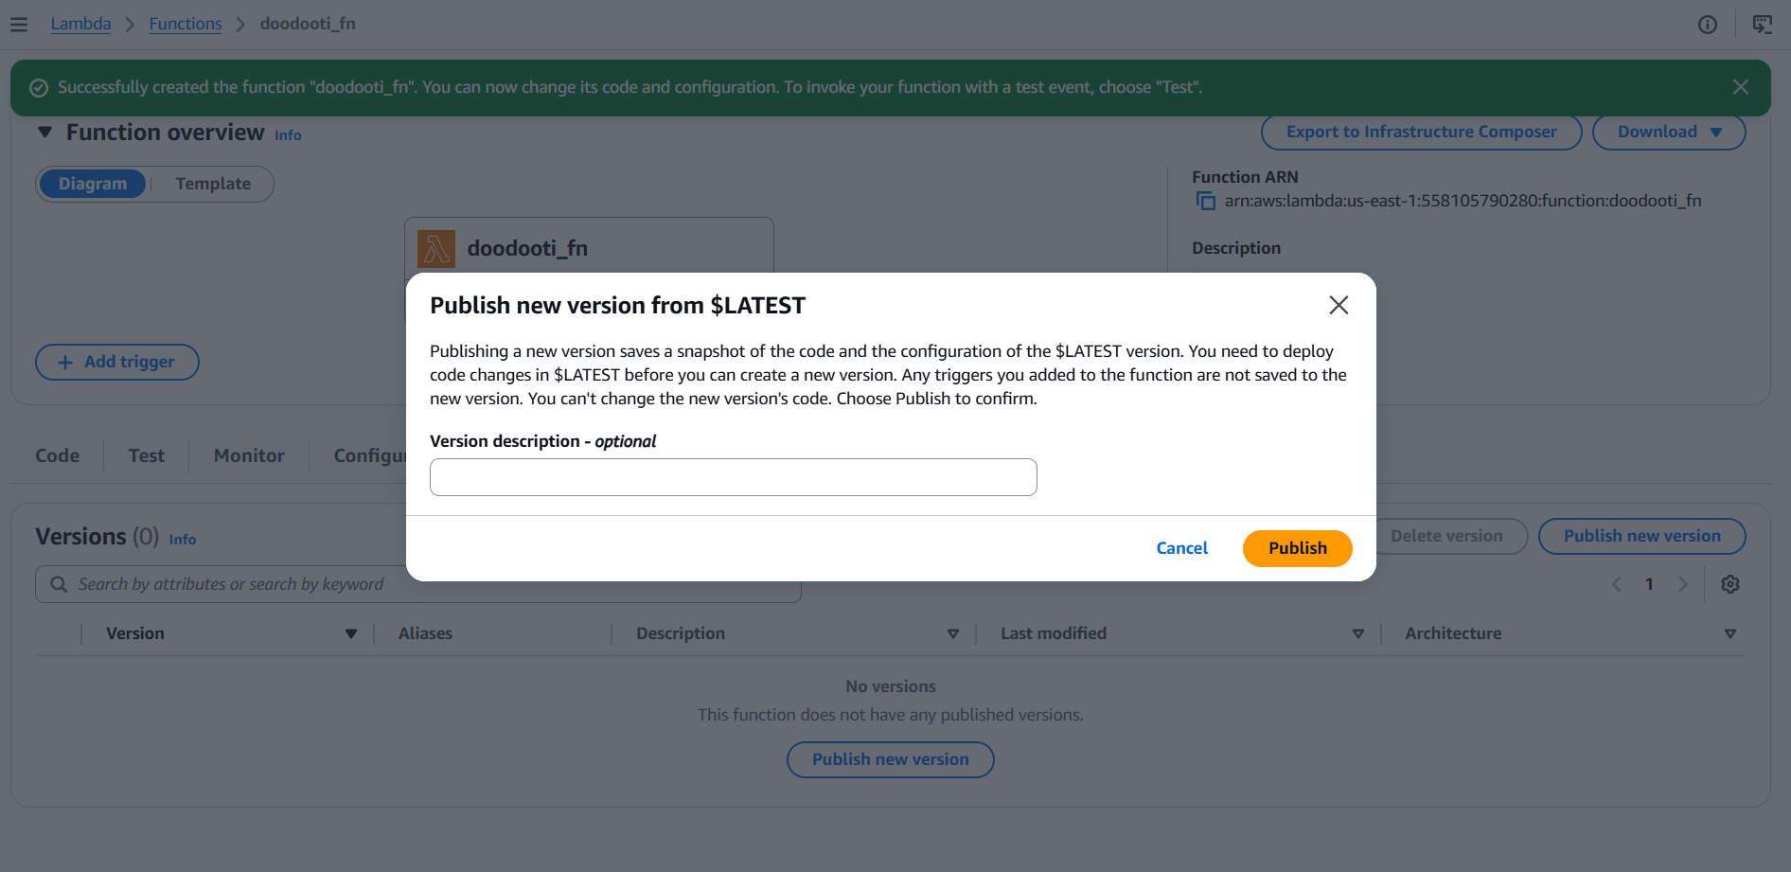Open the CloudShell screen icon in header

tap(1763, 25)
